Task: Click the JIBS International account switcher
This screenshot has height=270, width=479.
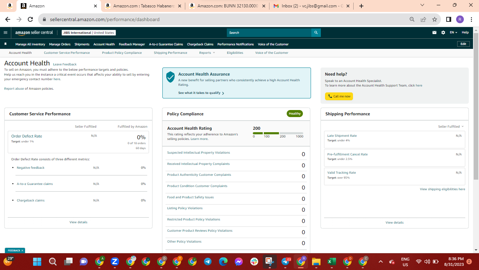Action: point(89,33)
